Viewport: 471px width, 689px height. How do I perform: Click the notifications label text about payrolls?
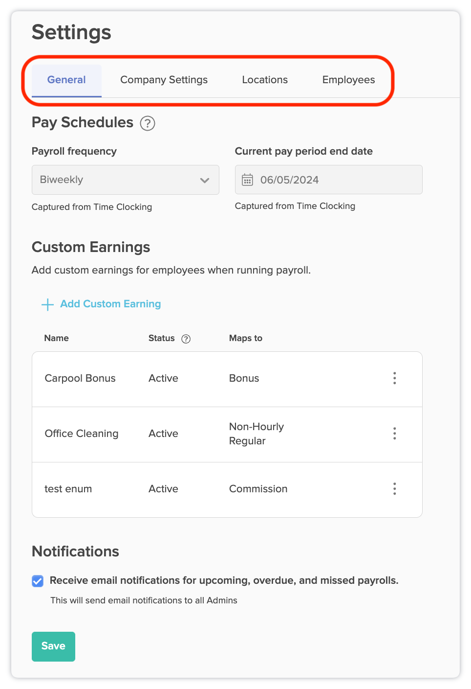(x=224, y=580)
